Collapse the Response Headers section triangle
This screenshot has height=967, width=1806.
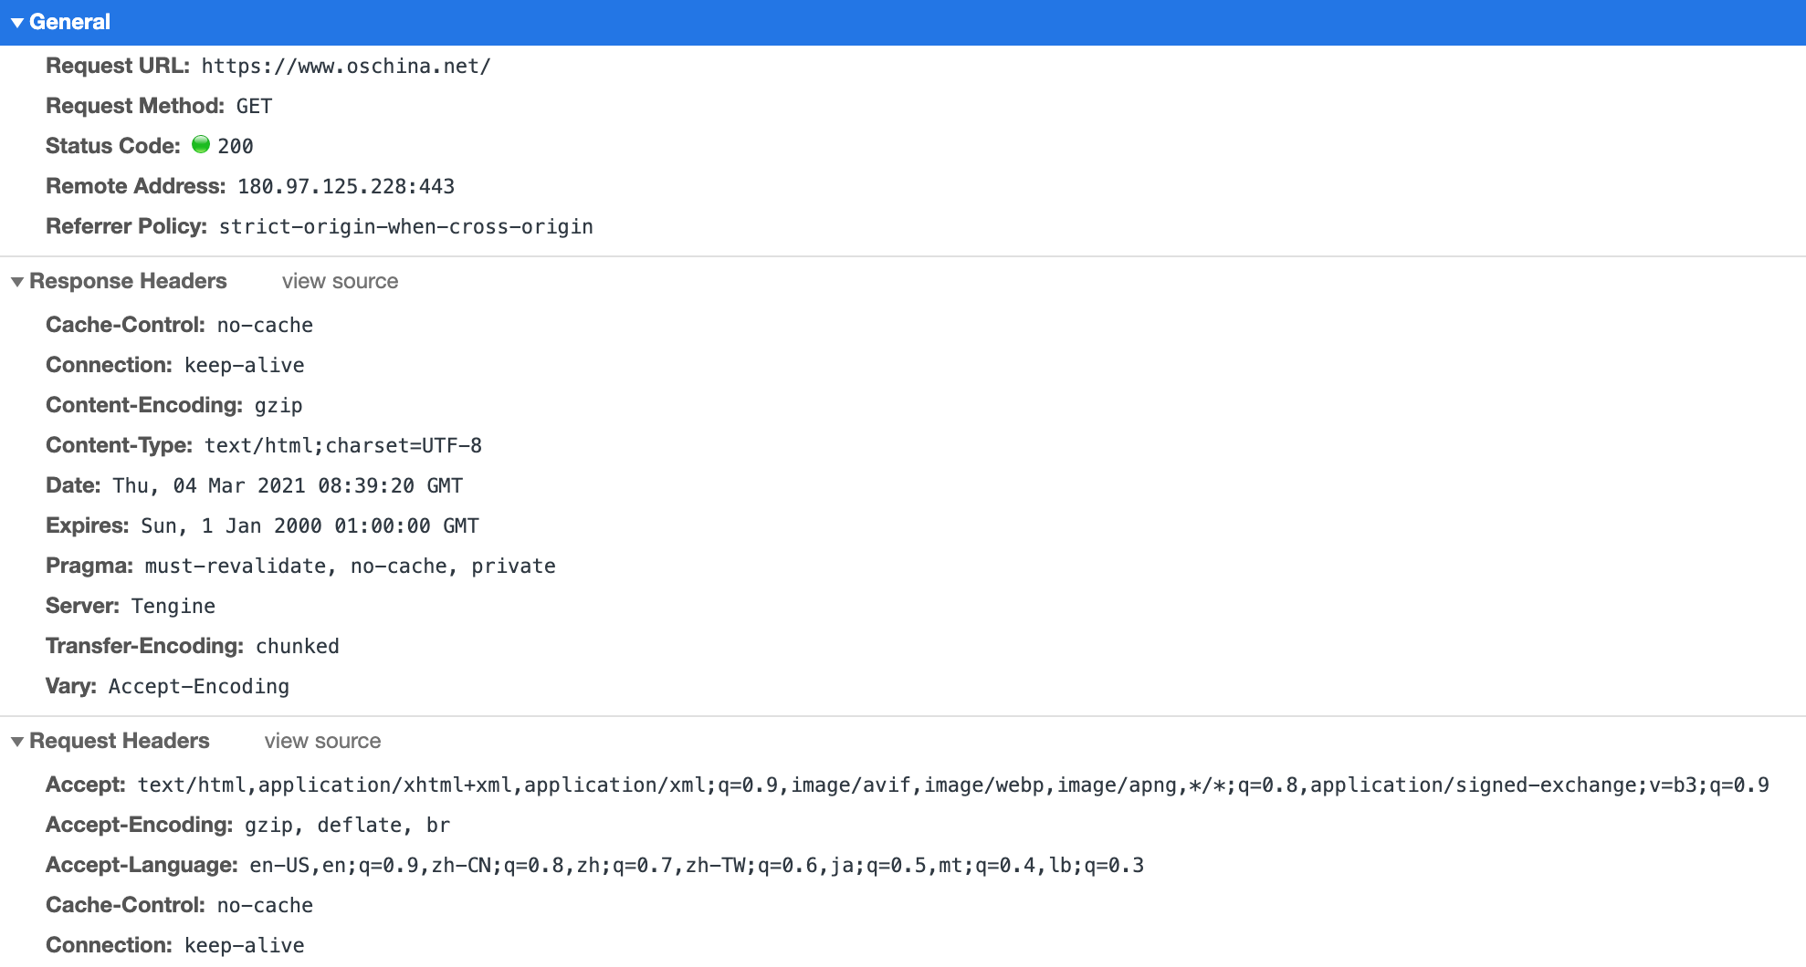pyautogui.click(x=16, y=282)
